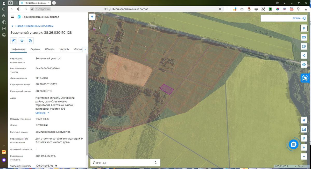Collapse the left information panel
This screenshot has height=169, width=311.
(x=92, y=17)
